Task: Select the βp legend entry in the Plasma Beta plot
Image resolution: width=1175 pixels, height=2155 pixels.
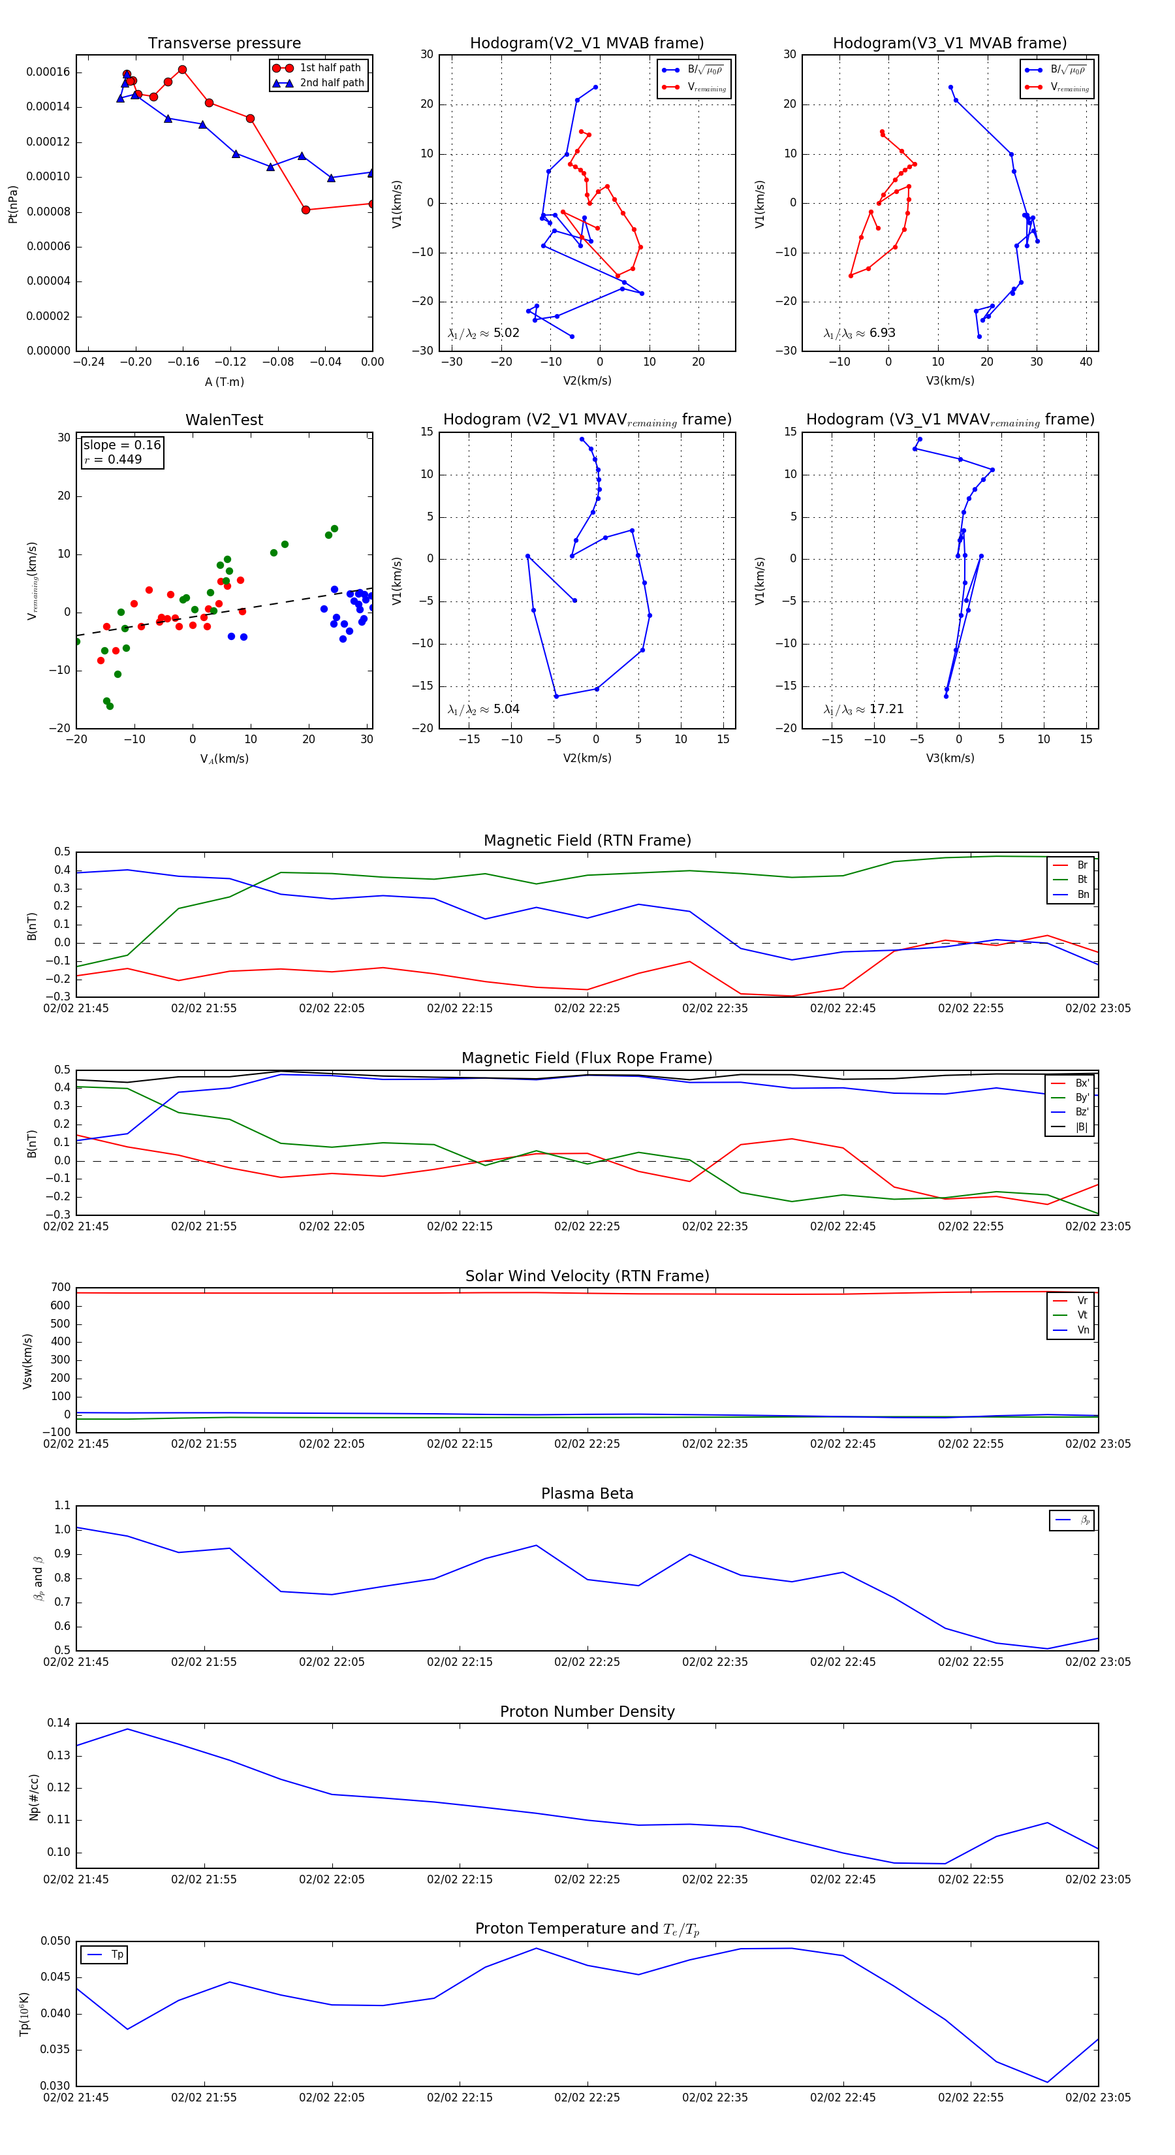Action: (1073, 1520)
